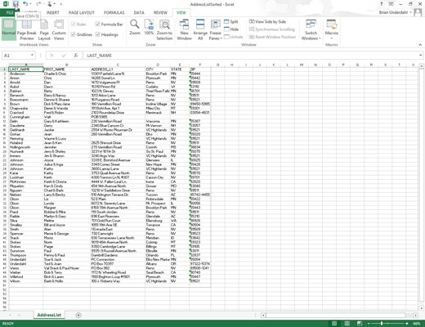
Task: Open the FORMULAS ribbon tab
Action: coord(114,12)
